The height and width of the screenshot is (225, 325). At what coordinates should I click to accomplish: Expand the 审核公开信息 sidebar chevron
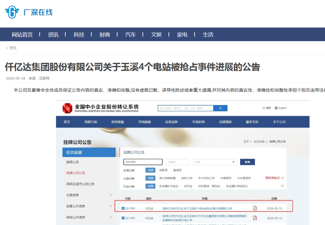(111, 217)
